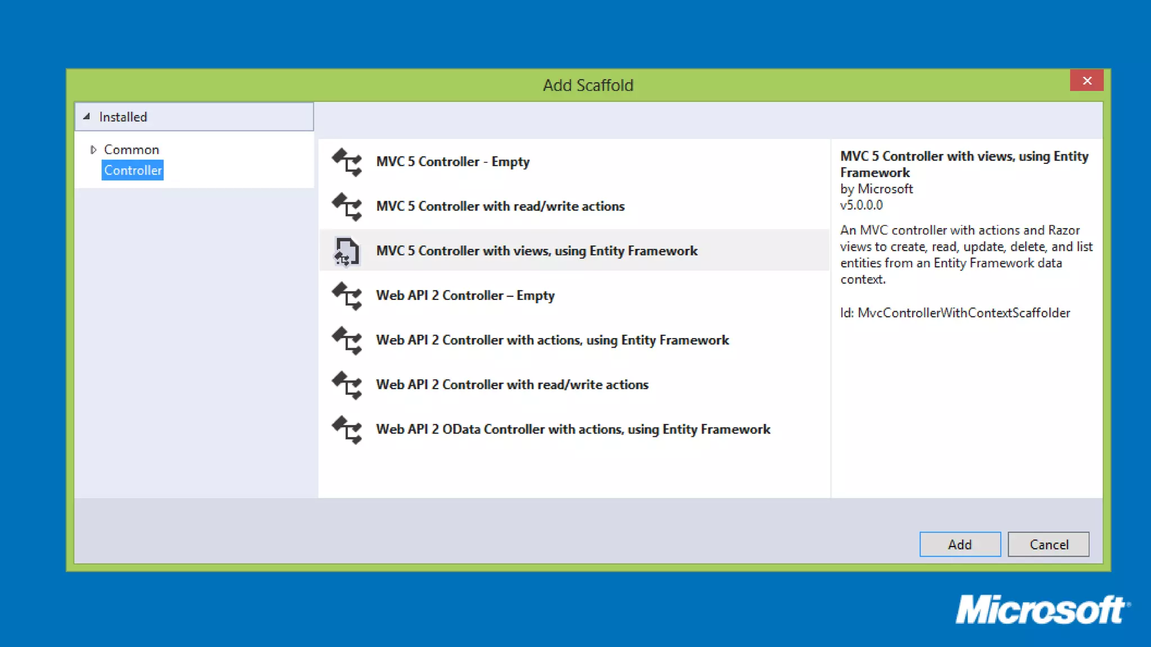Click the Web API 2 Controller – Empty icon
This screenshot has width=1151, height=647.
(347, 296)
